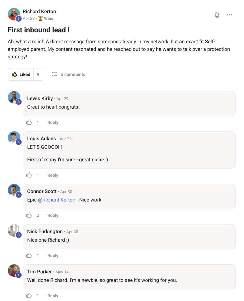
Task: Open the Wins category trophy link
Action: (x=46, y=18)
